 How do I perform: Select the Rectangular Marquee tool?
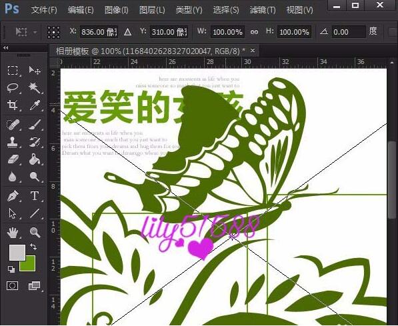click(13, 70)
